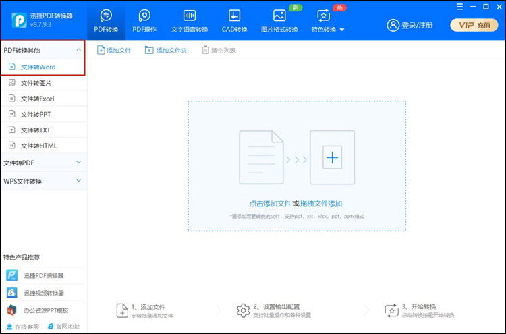Open the 登录/注册 link
The width and height of the screenshot is (506, 334).
click(417, 25)
